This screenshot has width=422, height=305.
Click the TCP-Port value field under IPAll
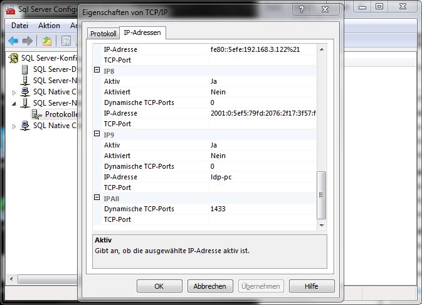click(x=262, y=219)
